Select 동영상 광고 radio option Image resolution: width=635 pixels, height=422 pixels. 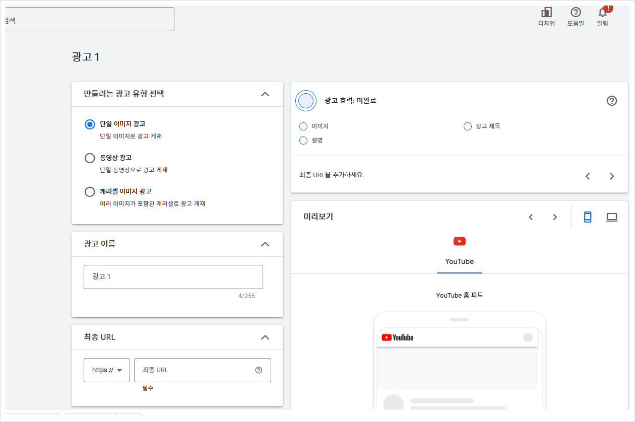pyautogui.click(x=90, y=158)
